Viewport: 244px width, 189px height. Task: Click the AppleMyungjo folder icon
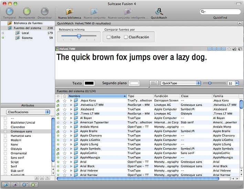[x=76, y=157]
